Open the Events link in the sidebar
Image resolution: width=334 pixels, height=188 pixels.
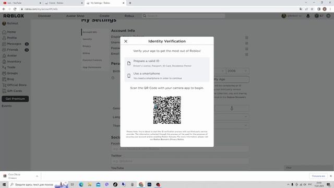tap(7, 106)
